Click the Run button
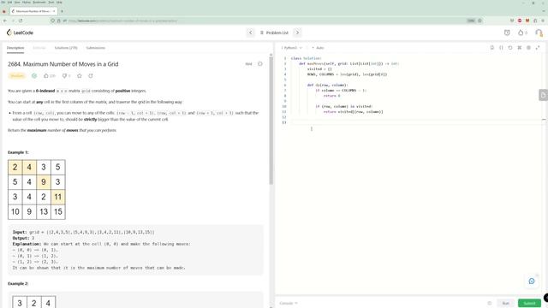 tap(506, 303)
